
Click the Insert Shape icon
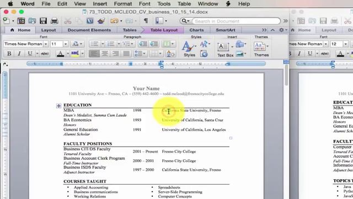[239, 44]
